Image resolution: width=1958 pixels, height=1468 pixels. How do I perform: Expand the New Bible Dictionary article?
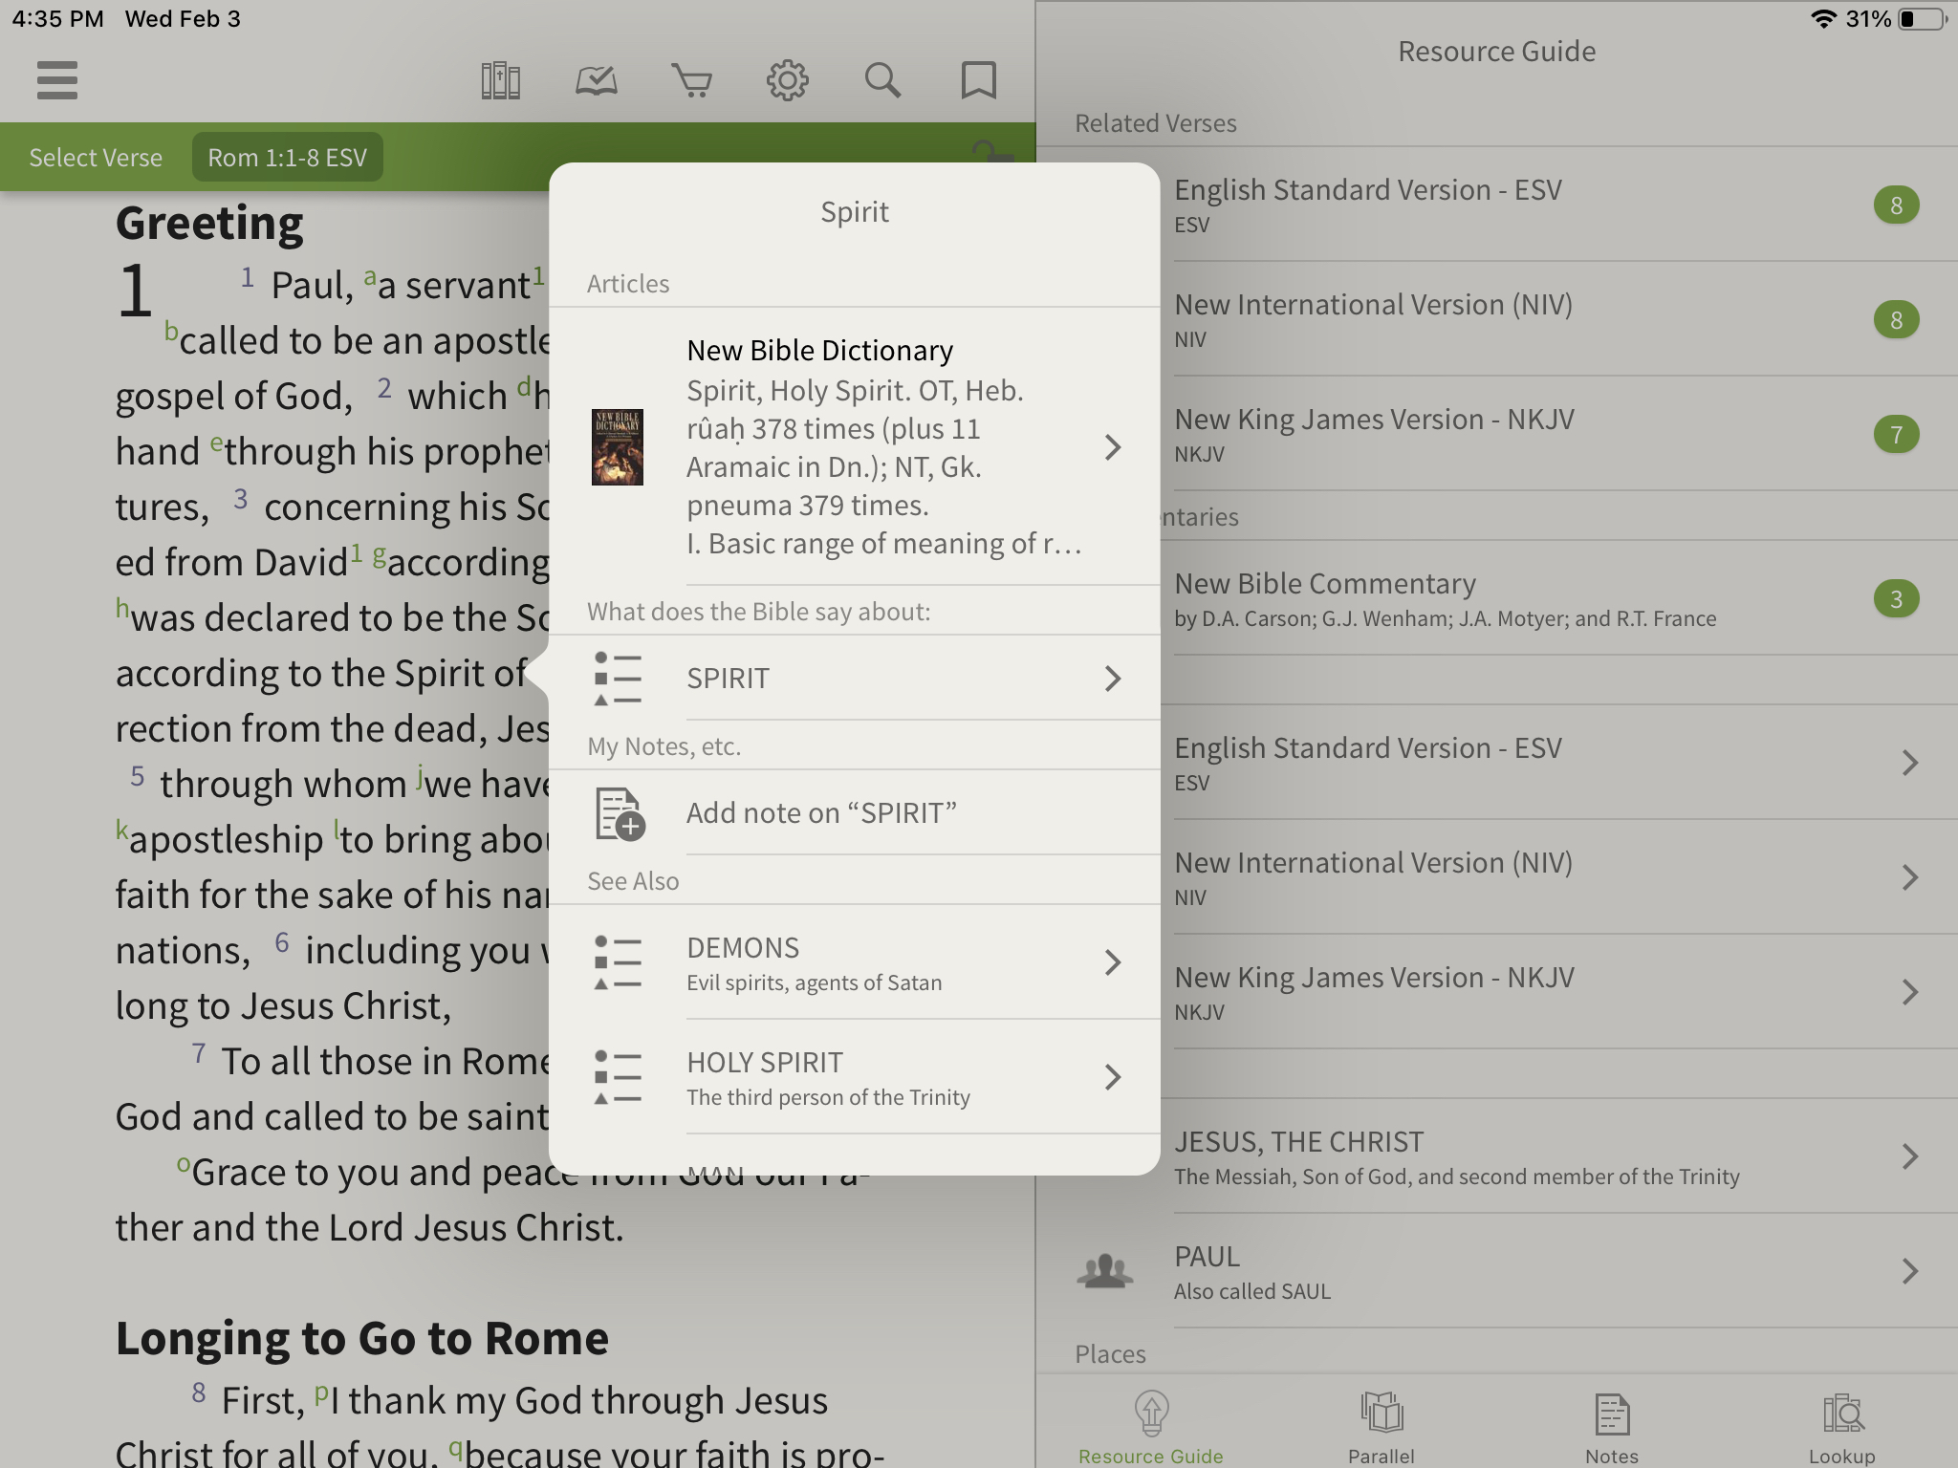point(1112,447)
